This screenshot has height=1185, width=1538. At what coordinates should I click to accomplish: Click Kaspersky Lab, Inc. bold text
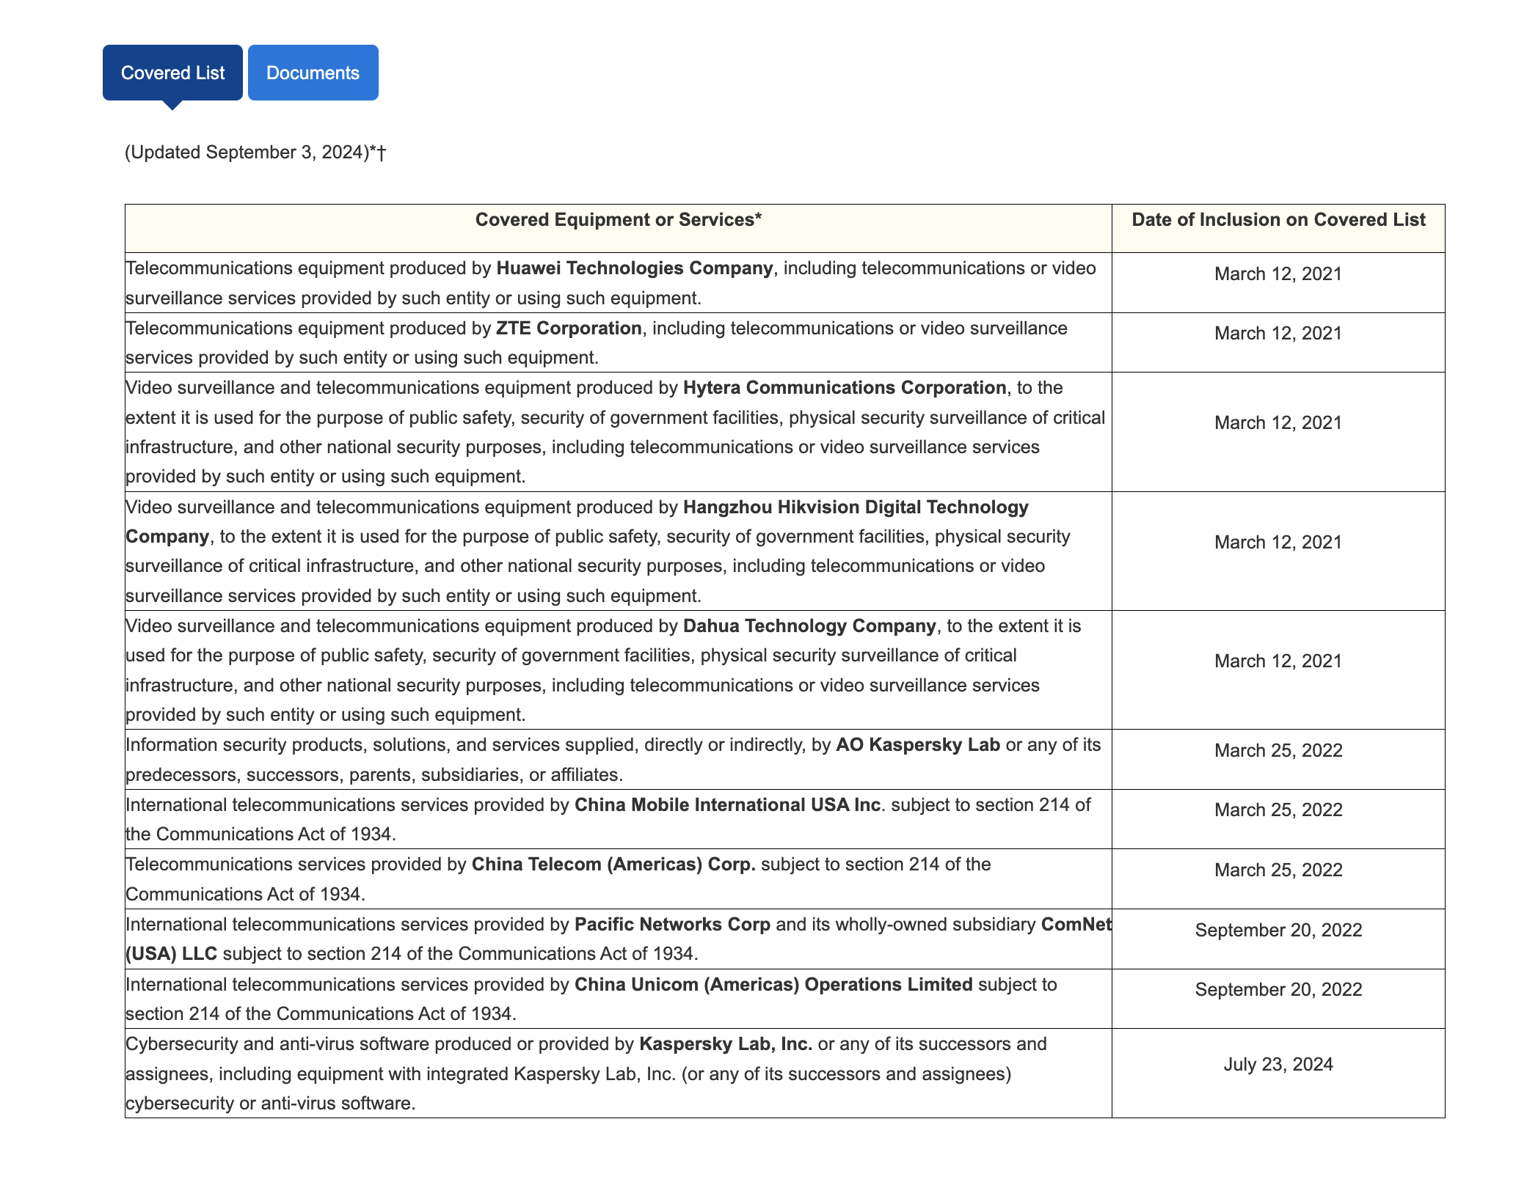click(725, 1044)
